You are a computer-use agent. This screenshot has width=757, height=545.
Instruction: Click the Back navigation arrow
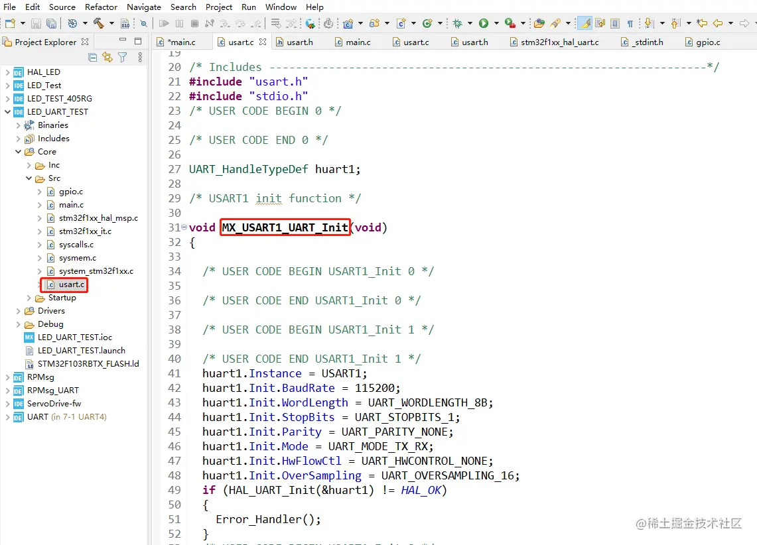(718, 23)
